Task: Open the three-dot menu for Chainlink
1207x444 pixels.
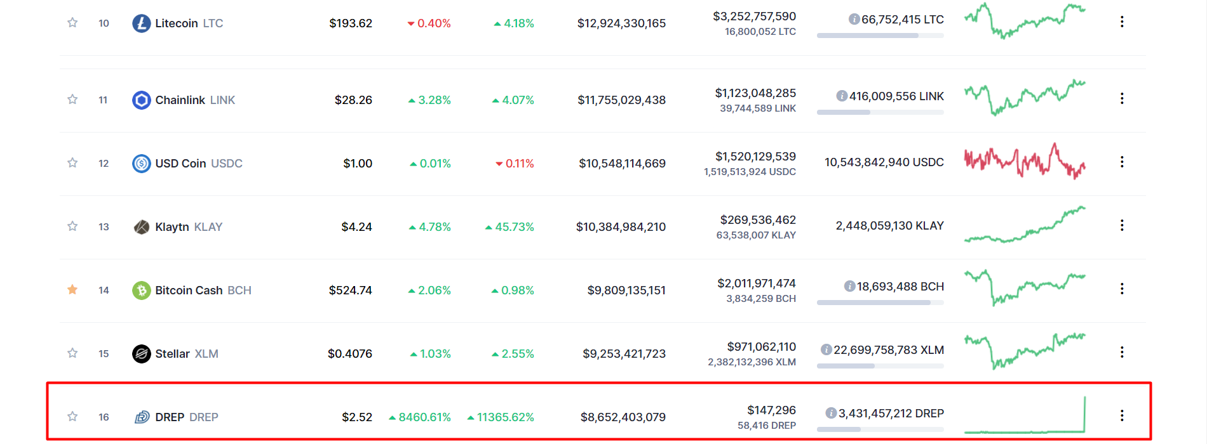Action: 1122,98
